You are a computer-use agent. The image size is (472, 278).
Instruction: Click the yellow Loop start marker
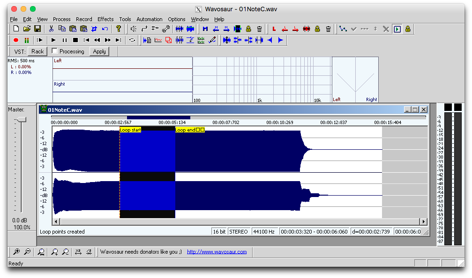(130, 130)
